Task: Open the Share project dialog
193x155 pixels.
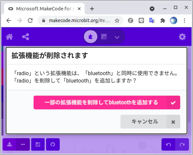Action: pyautogui.click(x=26, y=37)
